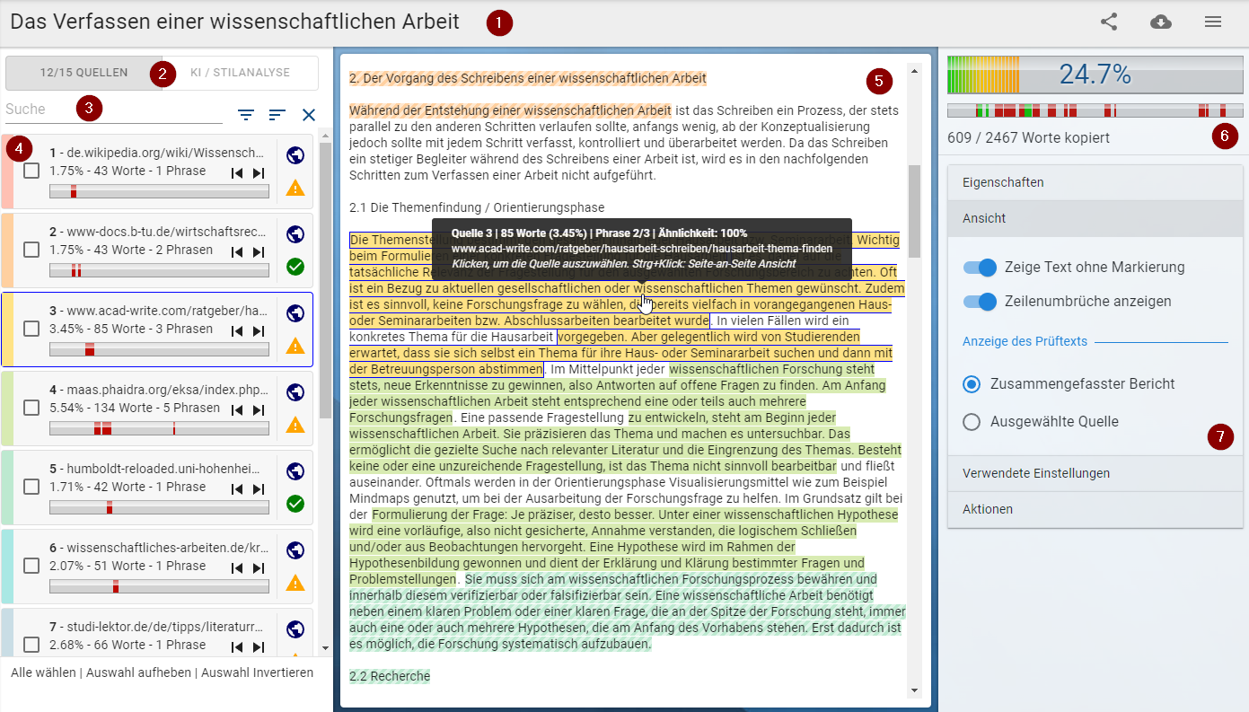Click warning triangle on source 3

pos(295,346)
